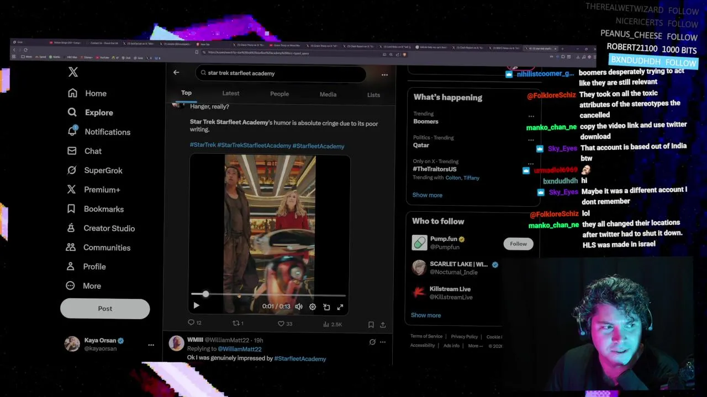Screen dimensions: 707x397
Task: Open the Terms of Service link
Action: coord(426,336)
